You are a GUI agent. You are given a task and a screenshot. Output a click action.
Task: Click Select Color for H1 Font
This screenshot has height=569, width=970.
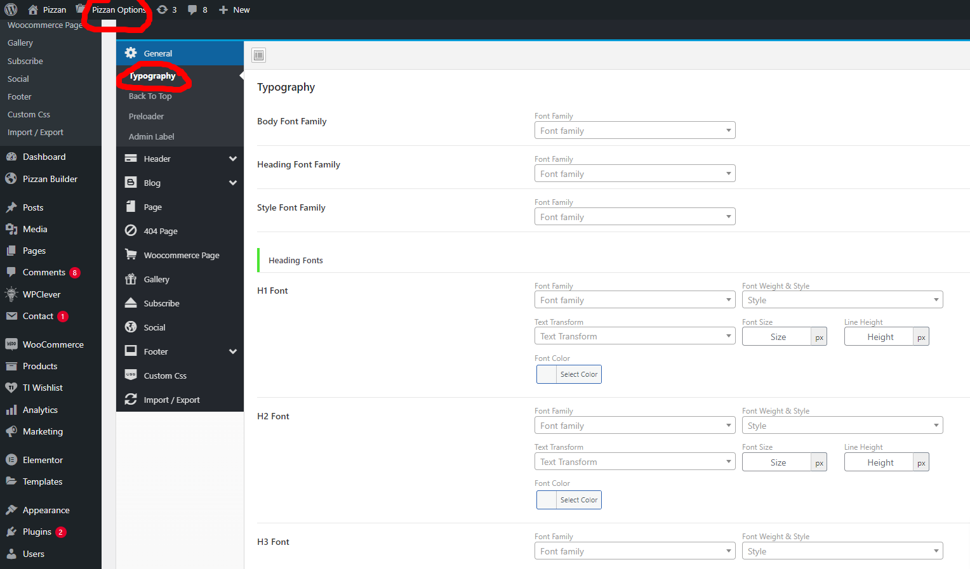click(569, 374)
